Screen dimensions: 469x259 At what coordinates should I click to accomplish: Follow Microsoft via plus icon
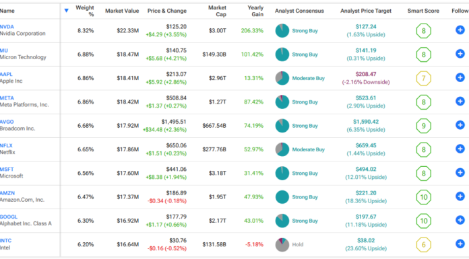coord(460,172)
